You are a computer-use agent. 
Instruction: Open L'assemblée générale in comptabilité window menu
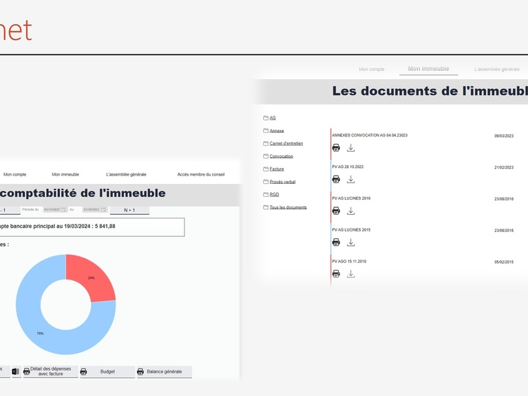[126, 174]
